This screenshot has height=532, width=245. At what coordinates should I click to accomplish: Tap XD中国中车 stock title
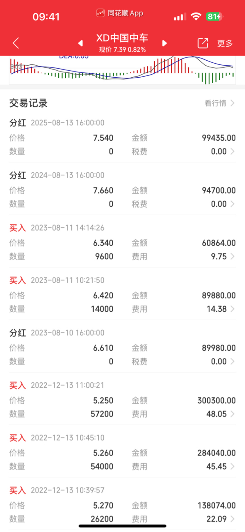pos(122,38)
